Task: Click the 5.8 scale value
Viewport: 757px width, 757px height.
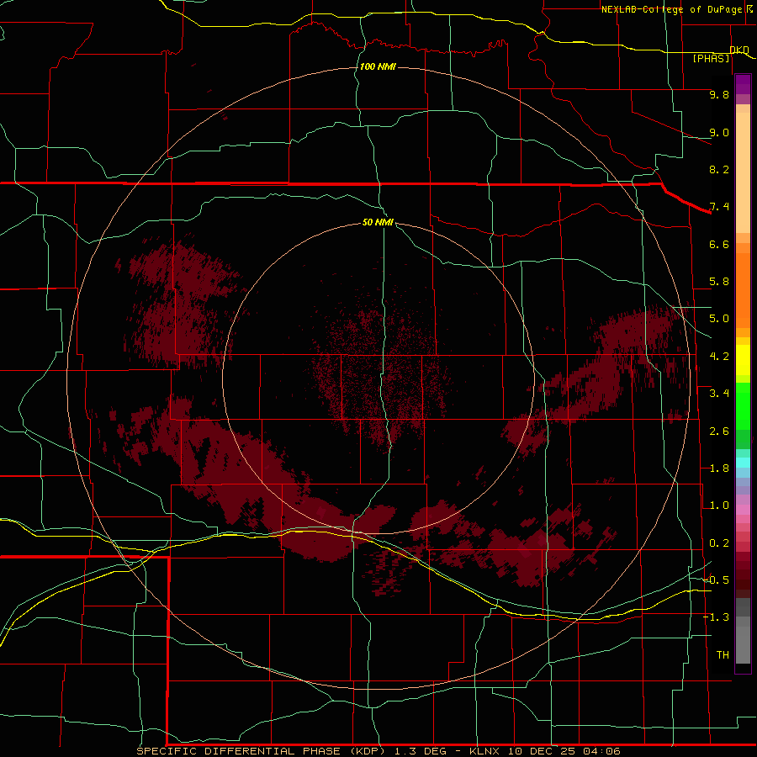Action: tap(719, 282)
